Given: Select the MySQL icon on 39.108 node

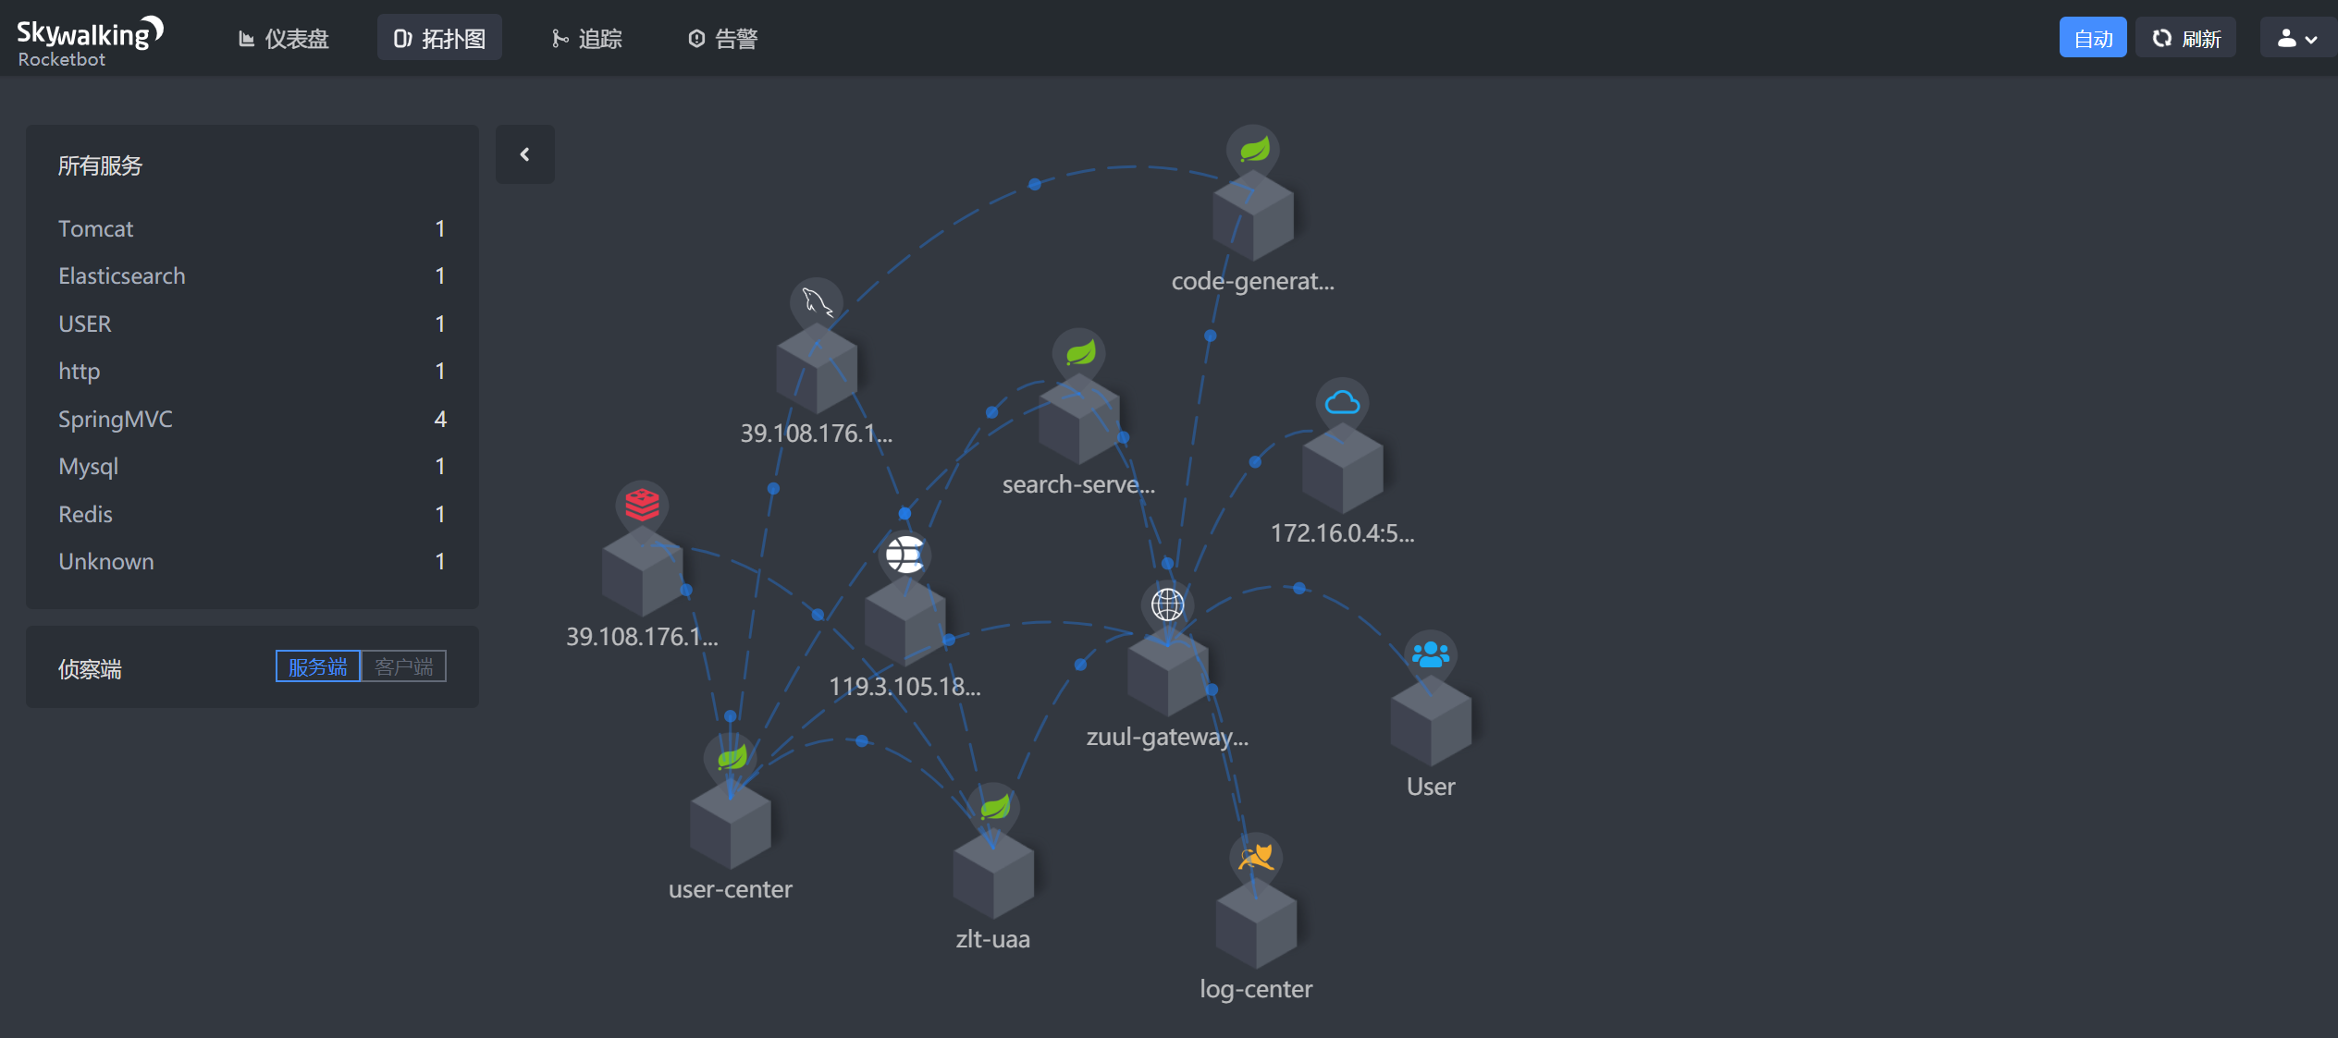Looking at the screenshot, I should tap(814, 299).
